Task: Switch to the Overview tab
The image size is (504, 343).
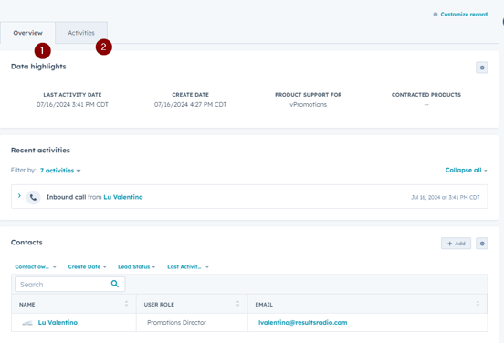Action: 28,33
